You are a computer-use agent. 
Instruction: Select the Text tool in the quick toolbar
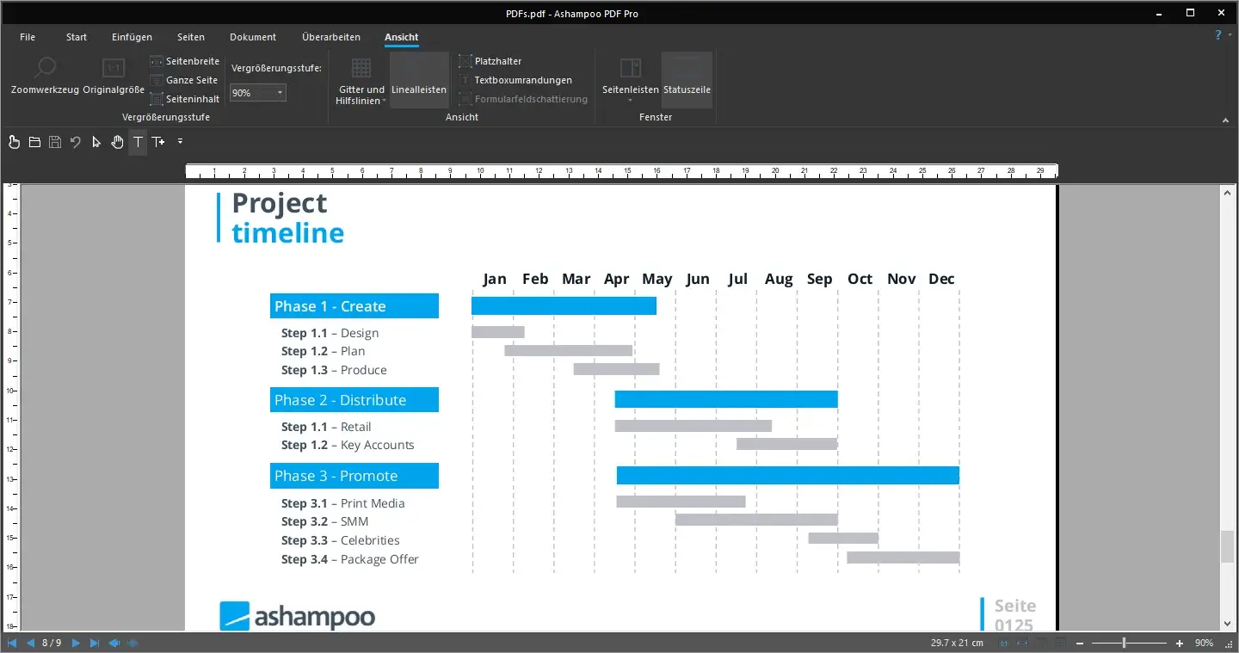[x=138, y=142]
